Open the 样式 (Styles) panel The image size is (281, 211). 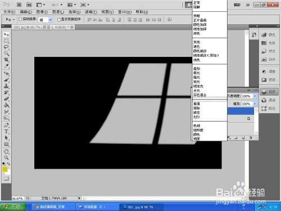pos(269,51)
